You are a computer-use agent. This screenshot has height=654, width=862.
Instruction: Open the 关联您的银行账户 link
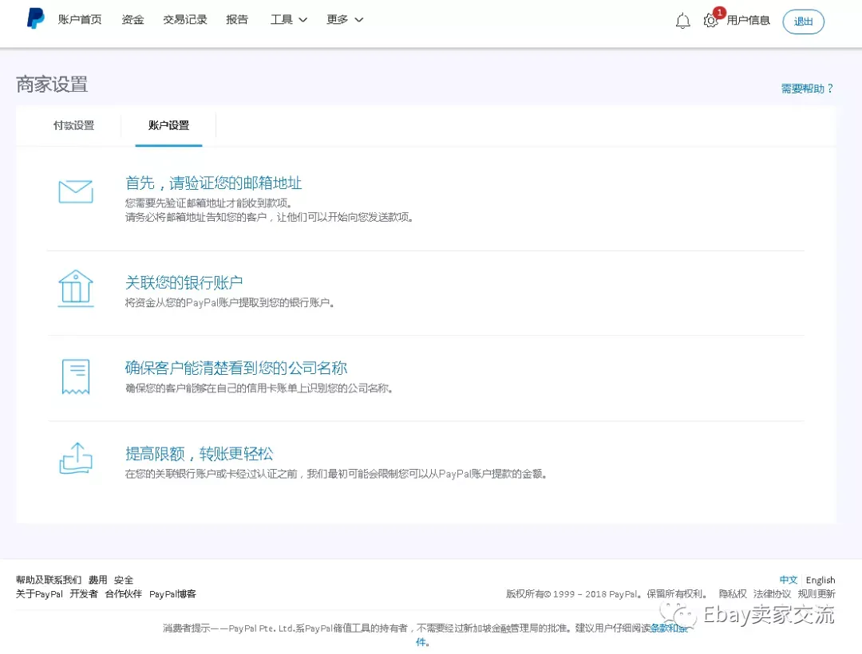click(184, 282)
